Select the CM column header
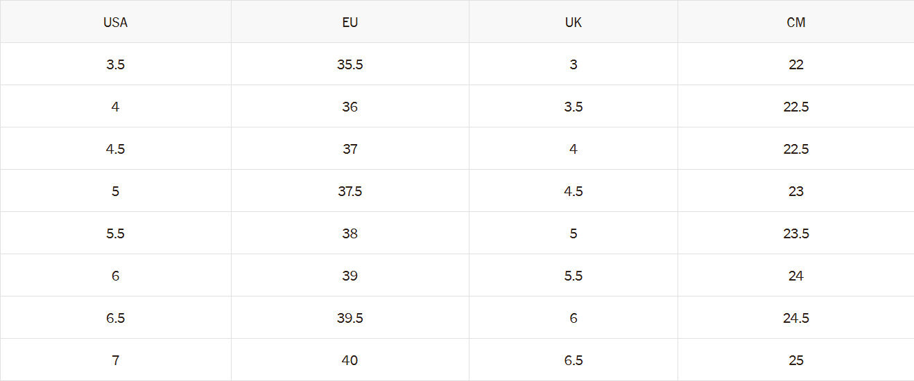This screenshot has height=381, width=914. tap(796, 22)
